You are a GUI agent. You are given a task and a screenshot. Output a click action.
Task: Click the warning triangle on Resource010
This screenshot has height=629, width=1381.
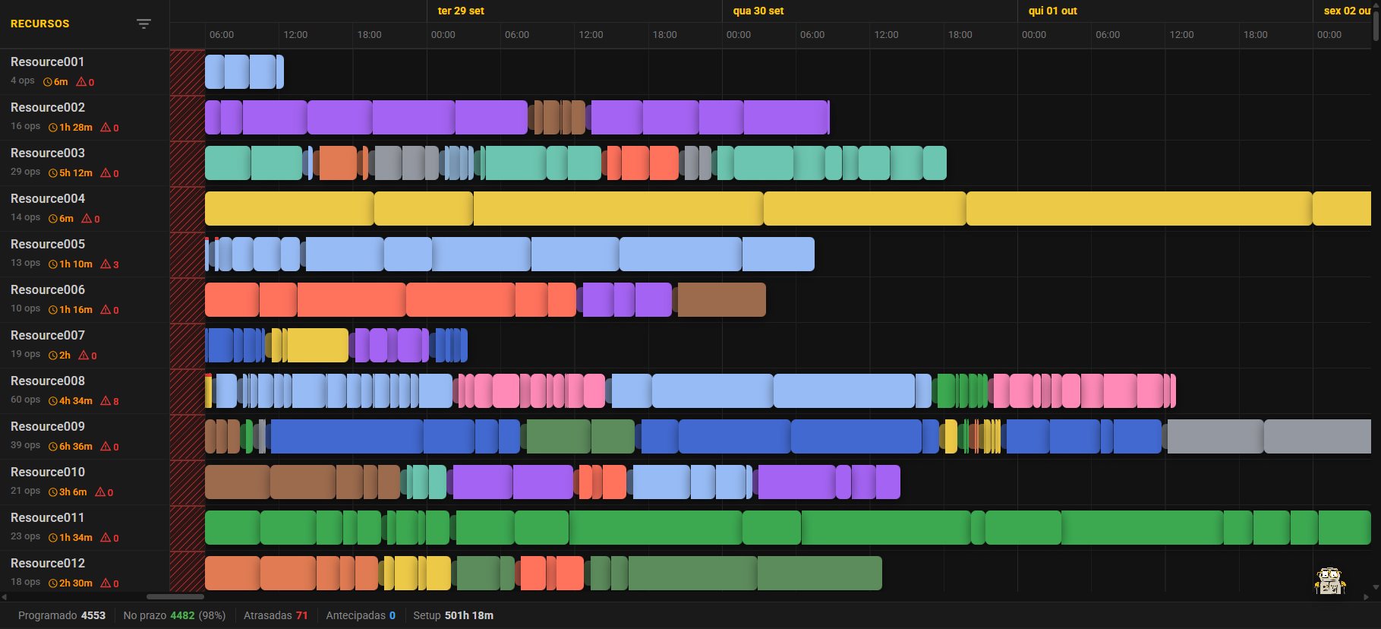click(x=100, y=492)
